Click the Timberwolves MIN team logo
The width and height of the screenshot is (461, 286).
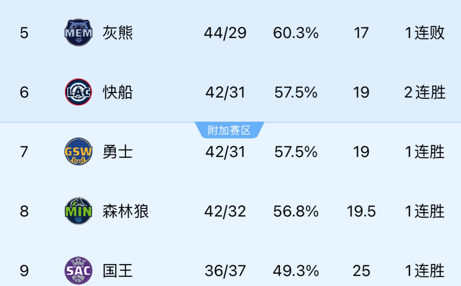pyautogui.click(x=78, y=211)
